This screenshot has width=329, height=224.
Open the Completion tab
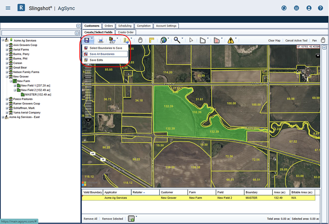[144, 26]
